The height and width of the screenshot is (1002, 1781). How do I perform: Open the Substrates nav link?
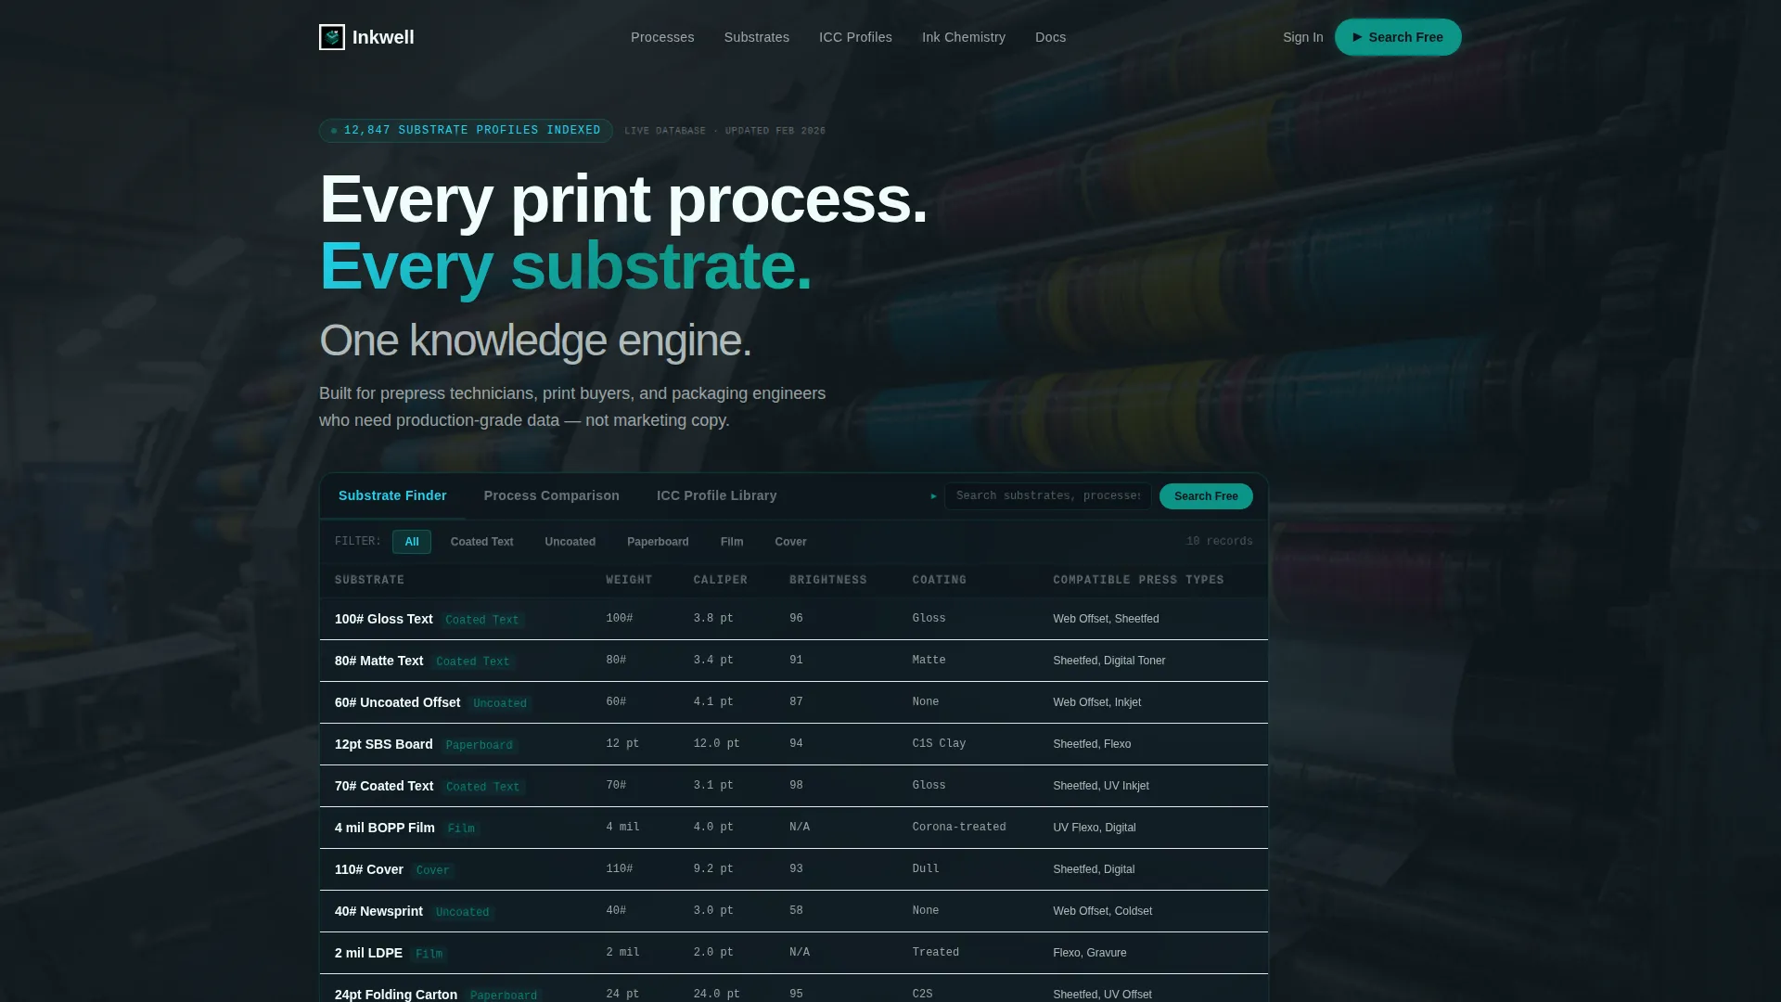(756, 37)
